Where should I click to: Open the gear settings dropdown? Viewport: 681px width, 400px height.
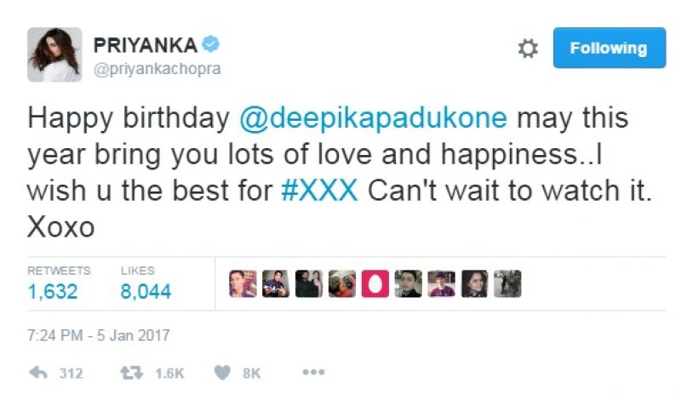click(528, 49)
